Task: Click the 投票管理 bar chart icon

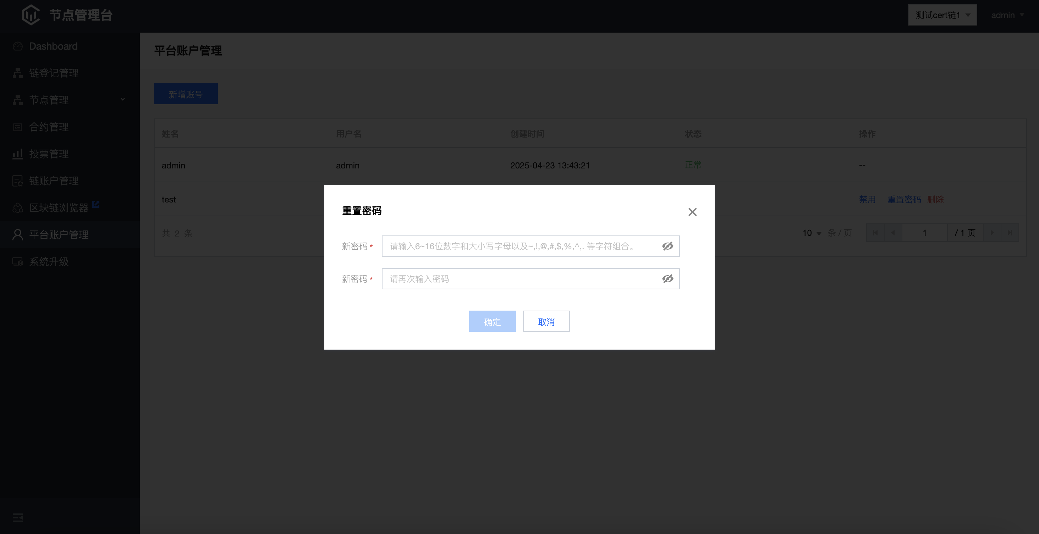Action: (18, 154)
